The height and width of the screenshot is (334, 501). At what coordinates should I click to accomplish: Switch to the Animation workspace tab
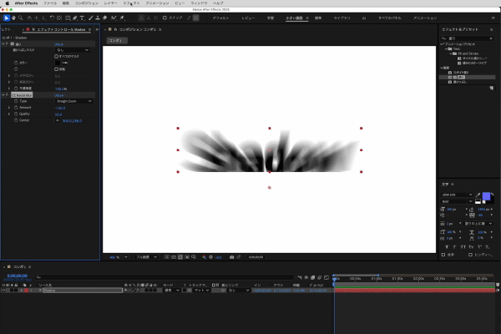pyautogui.click(x=425, y=18)
